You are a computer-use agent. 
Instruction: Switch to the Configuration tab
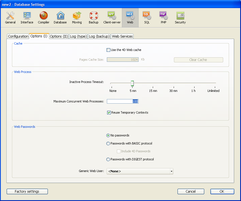click(x=18, y=36)
